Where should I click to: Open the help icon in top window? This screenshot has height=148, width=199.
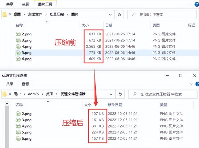pyautogui.click(x=197, y=4)
